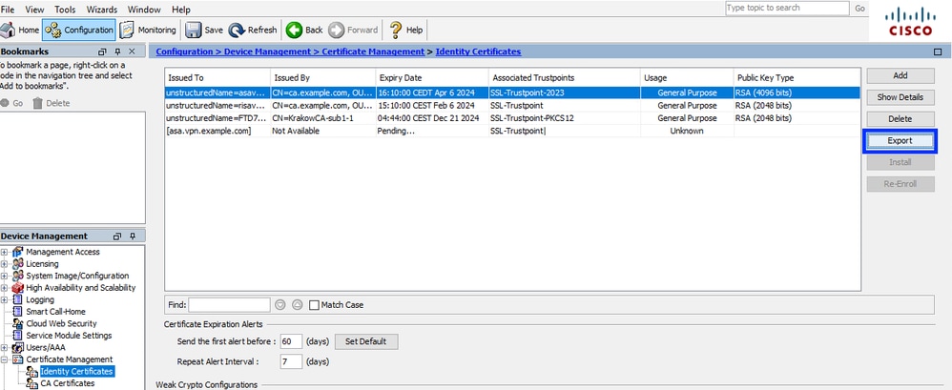The image size is (952, 390).
Task: Open the File menu
Action: [8, 10]
